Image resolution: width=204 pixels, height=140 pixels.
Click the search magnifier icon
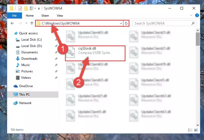(193, 23)
